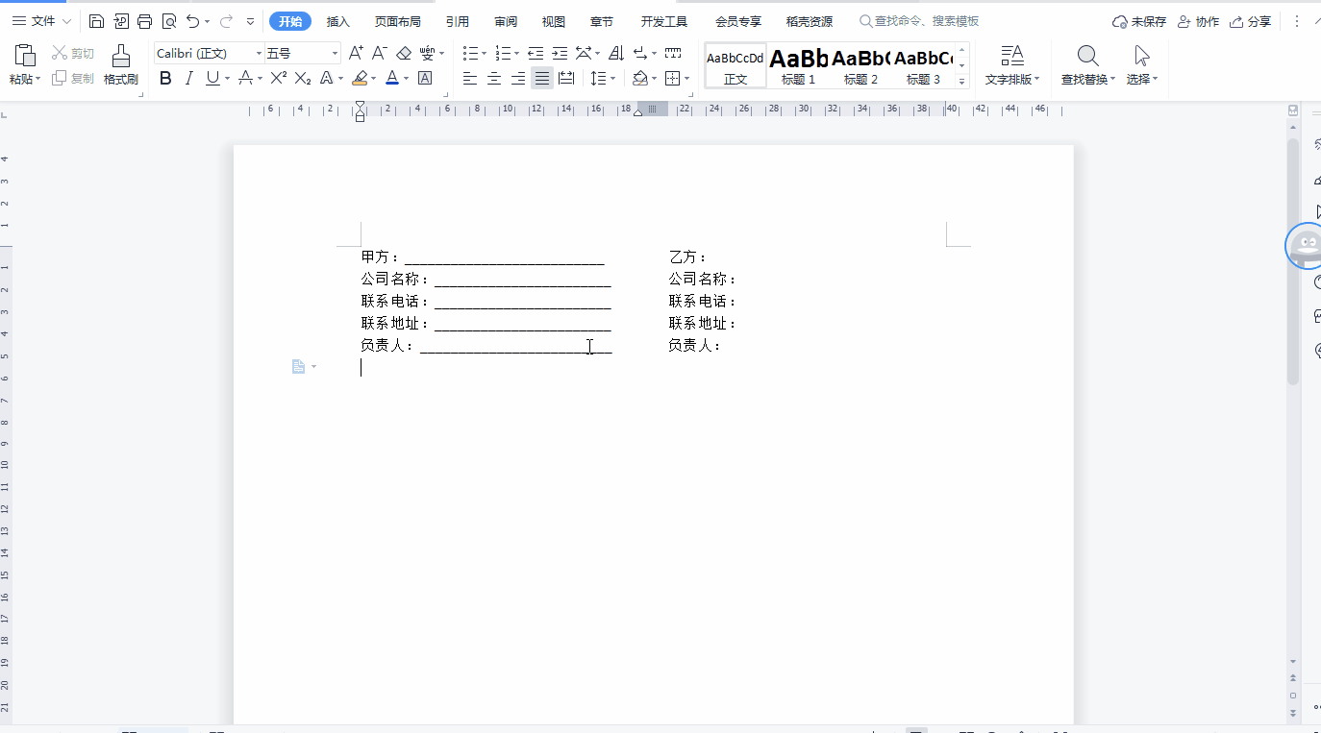This screenshot has width=1321, height=733.
Task: Open the 页面布局 tab
Action: pyautogui.click(x=398, y=21)
